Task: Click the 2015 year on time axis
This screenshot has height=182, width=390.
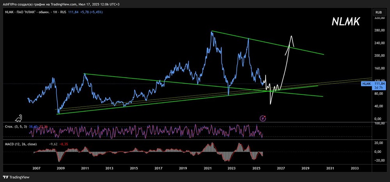Action: [134, 168]
